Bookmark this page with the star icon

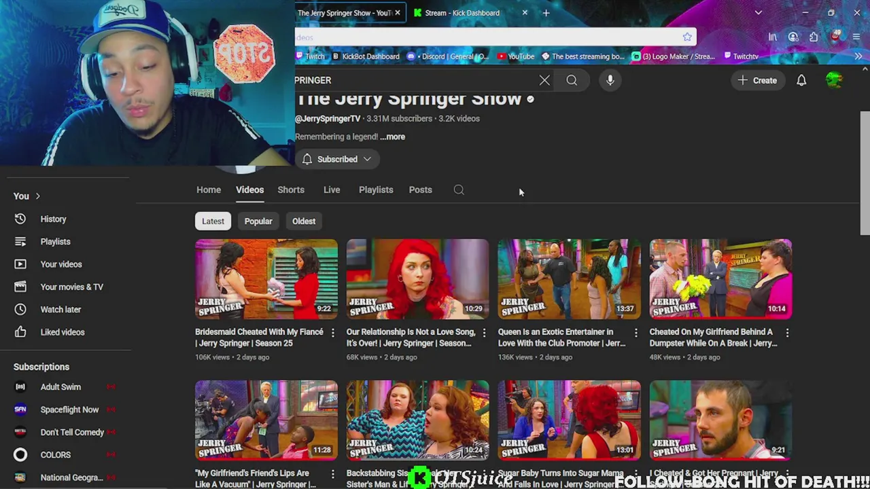tap(687, 37)
